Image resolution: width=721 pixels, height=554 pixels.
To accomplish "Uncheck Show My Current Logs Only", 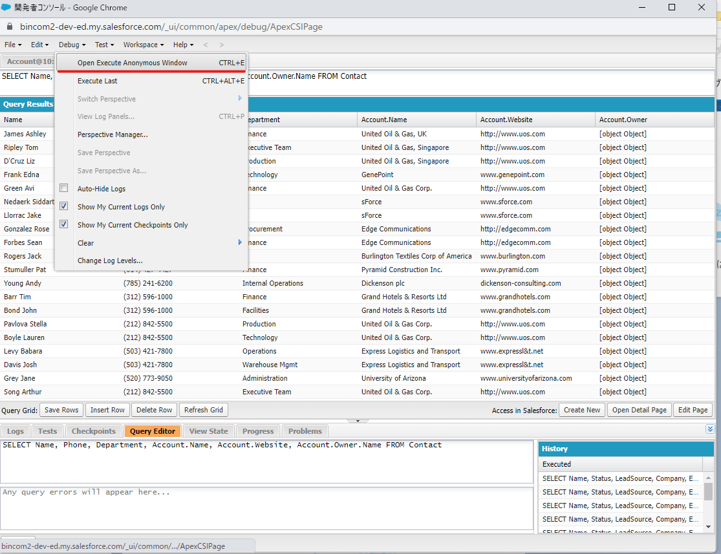I will click(x=63, y=206).
